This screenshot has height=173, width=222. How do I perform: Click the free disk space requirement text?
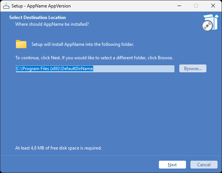click(59, 148)
